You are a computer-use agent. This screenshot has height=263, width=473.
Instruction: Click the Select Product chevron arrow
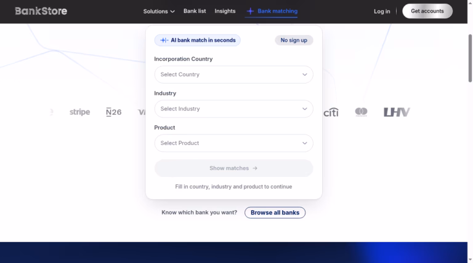click(x=305, y=143)
